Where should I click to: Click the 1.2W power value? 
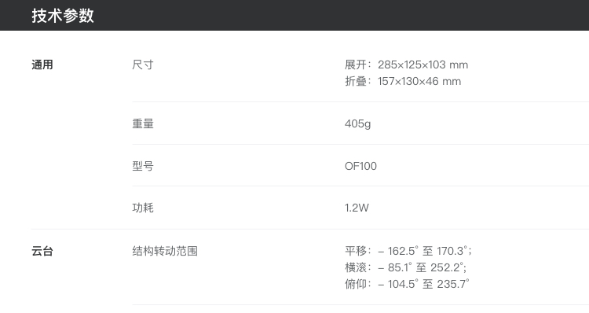(x=357, y=208)
